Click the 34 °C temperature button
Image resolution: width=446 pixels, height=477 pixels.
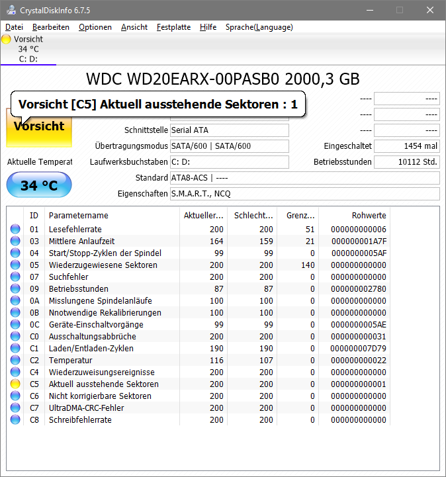(x=39, y=185)
